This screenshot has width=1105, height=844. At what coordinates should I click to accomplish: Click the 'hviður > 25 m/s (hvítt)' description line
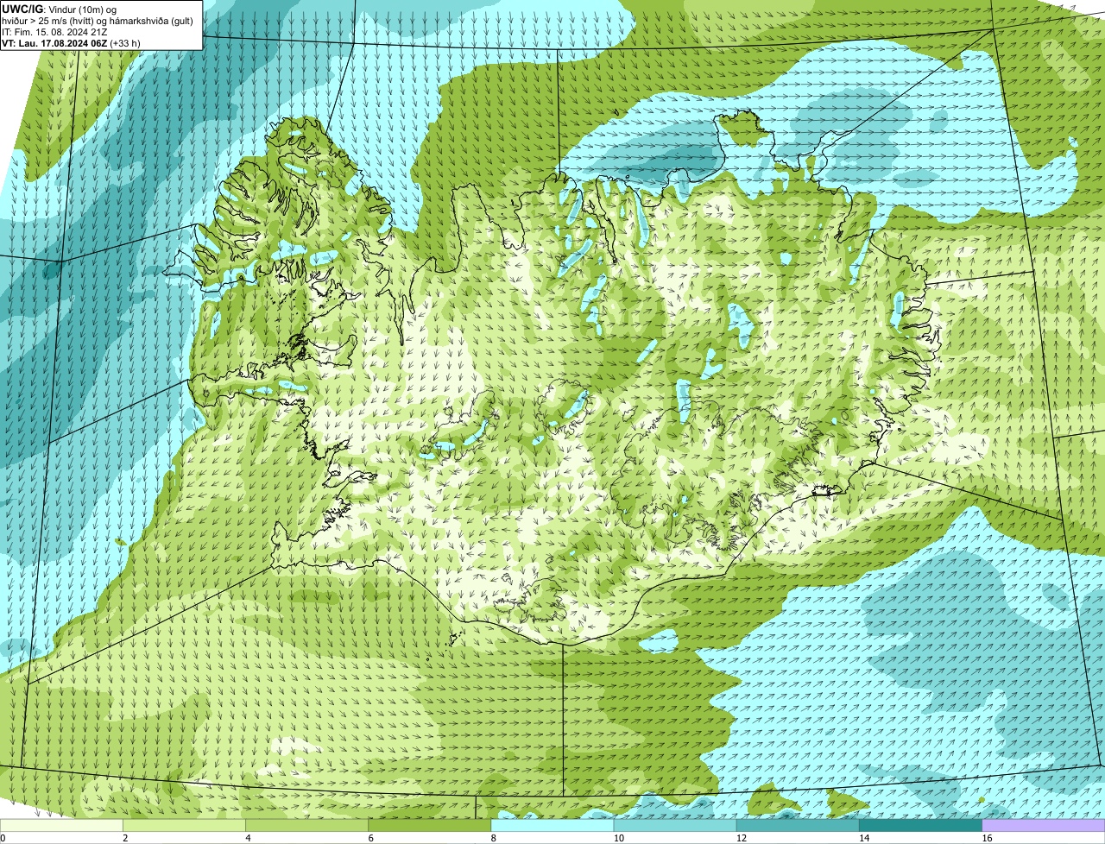tap(98, 21)
